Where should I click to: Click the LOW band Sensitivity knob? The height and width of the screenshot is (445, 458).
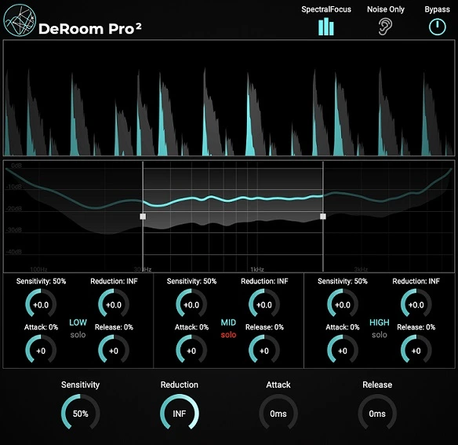41,303
